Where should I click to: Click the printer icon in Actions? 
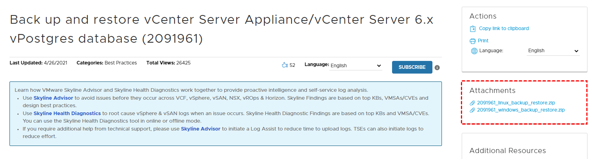tap(472, 41)
